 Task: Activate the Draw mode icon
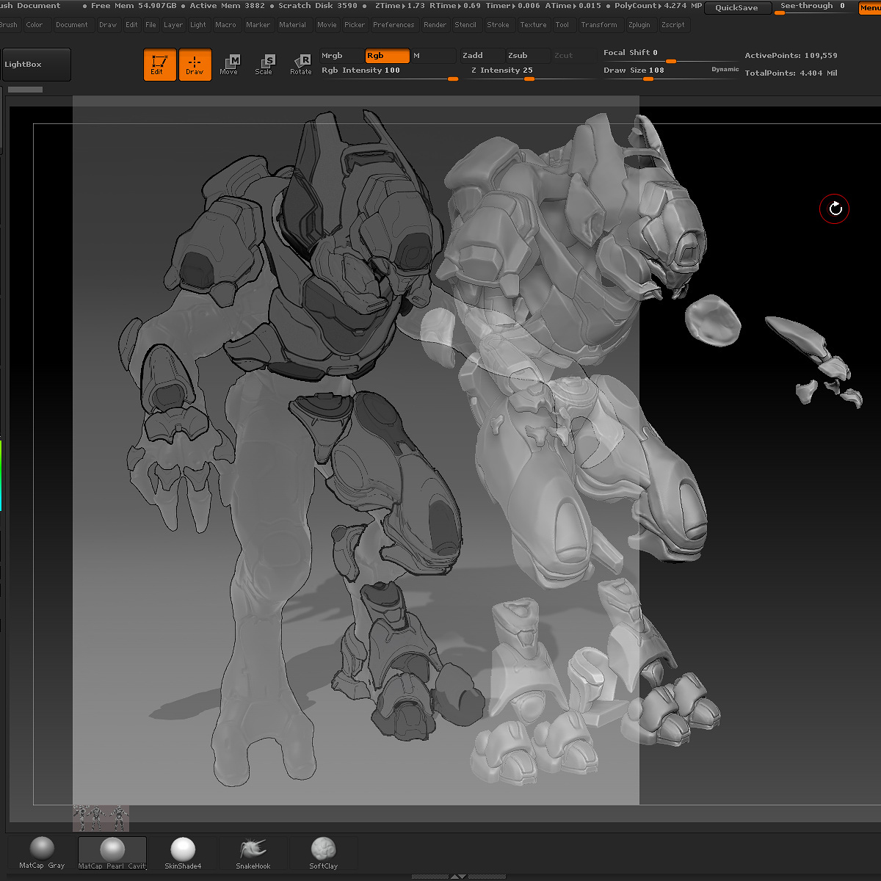(x=195, y=65)
